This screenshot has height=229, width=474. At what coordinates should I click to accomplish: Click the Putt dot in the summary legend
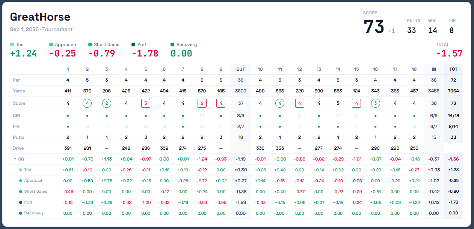(134, 45)
